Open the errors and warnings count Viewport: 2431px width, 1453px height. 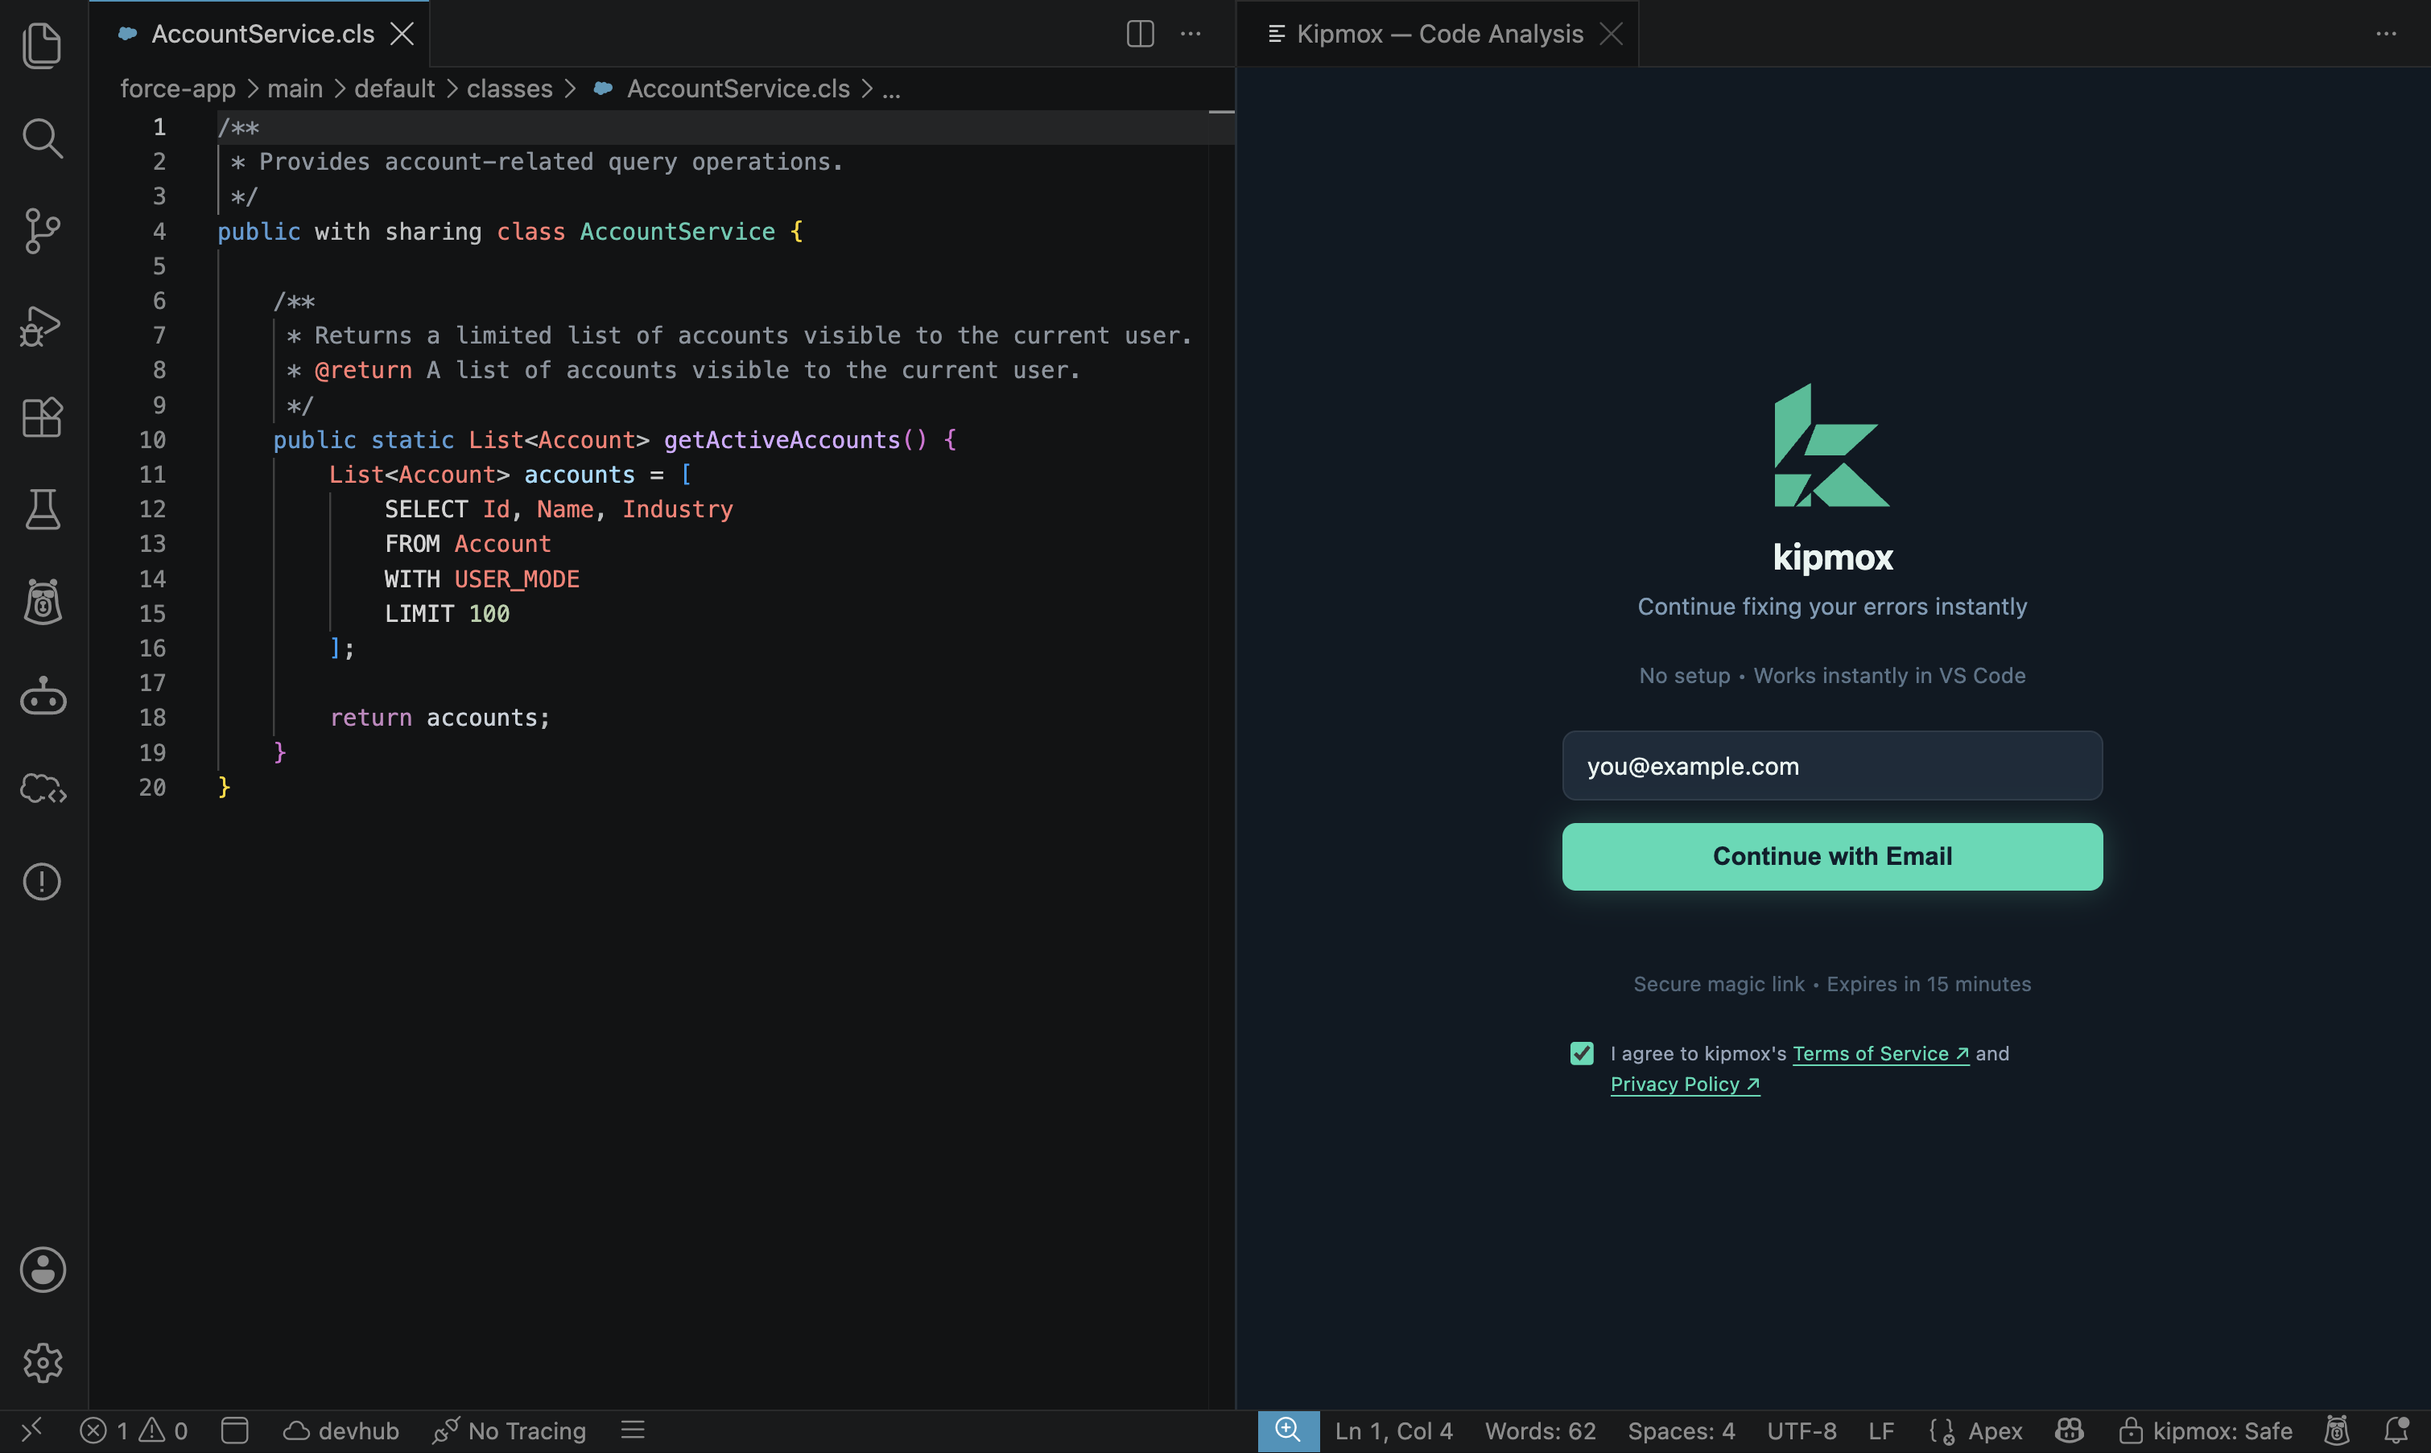click(133, 1430)
